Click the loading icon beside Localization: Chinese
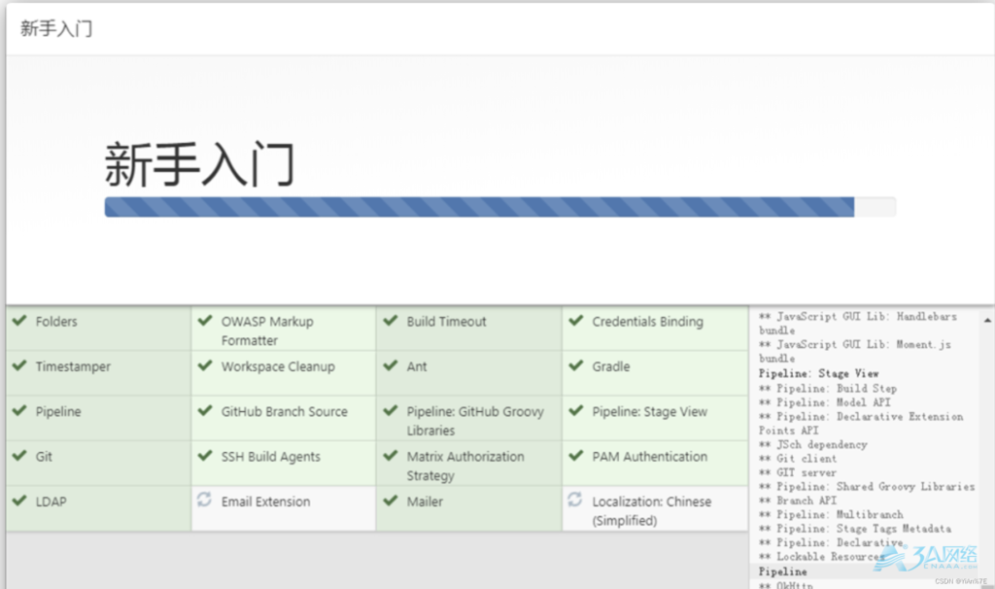Viewport: 995px width, 589px height. pyautogui.click(x=575, y=500)
